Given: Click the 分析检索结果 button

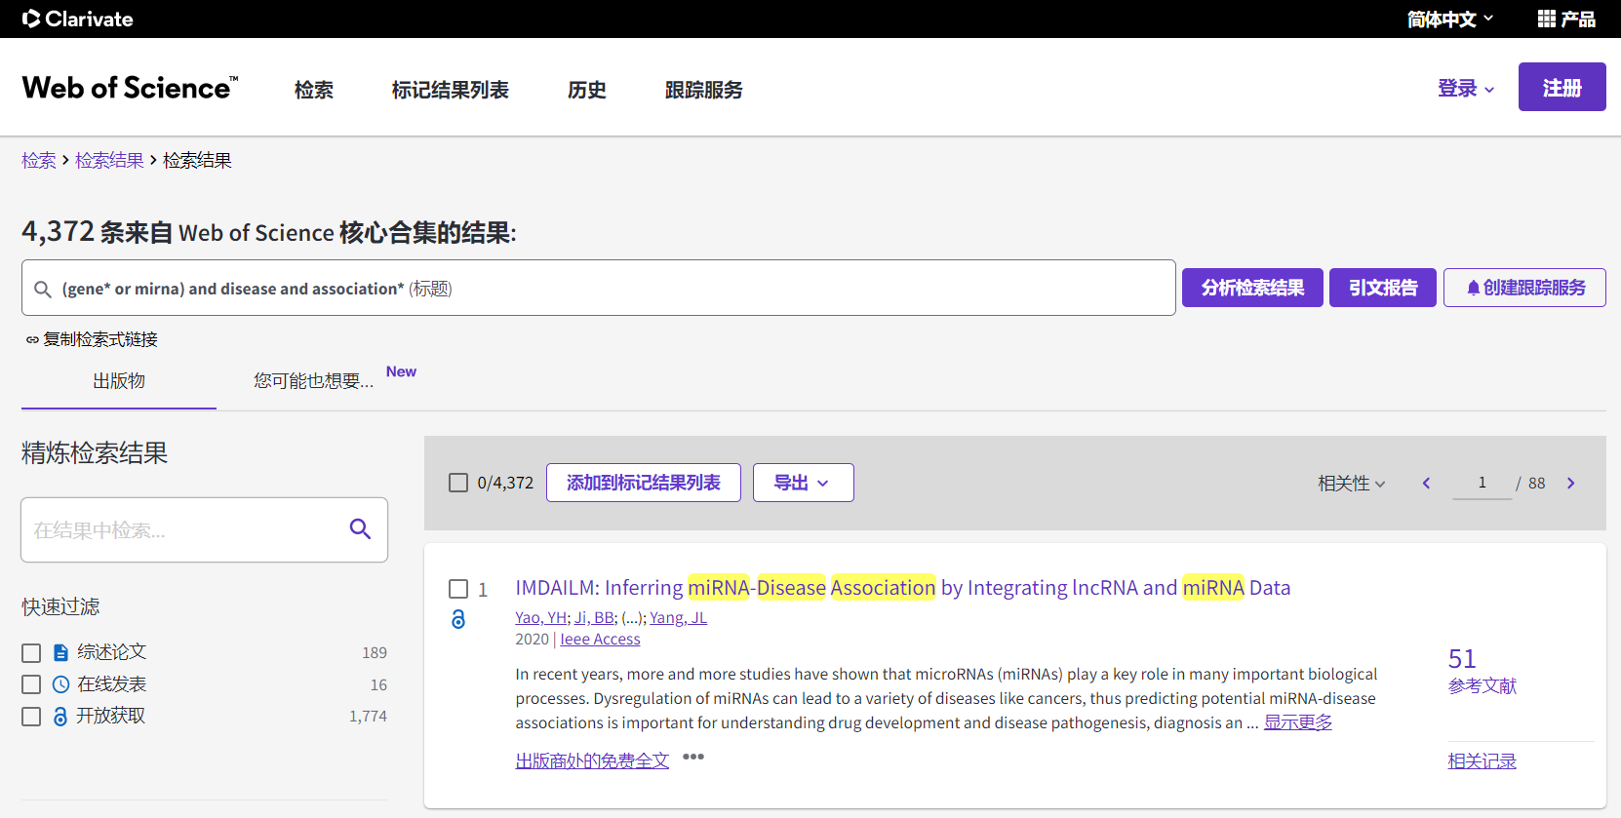Looking at the screenshot, I should (x=1252, y=288).
